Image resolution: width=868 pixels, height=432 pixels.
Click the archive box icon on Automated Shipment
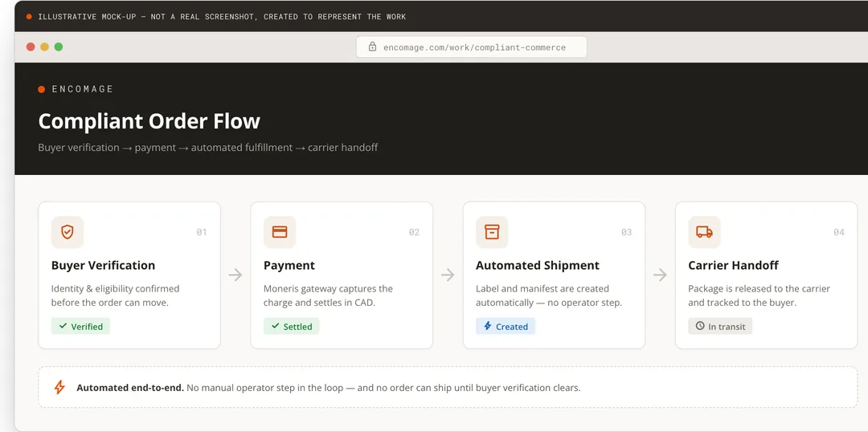pos(492,232)
